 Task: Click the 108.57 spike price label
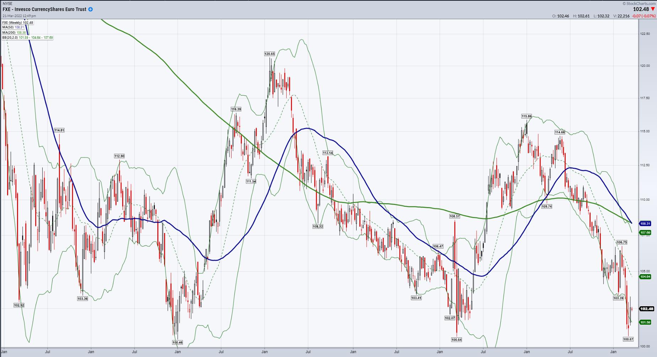455,216
